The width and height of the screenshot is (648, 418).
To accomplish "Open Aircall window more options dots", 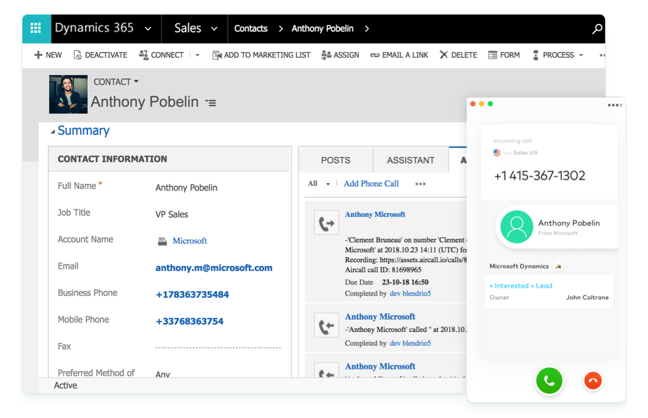I will click(x=615, y=105).
